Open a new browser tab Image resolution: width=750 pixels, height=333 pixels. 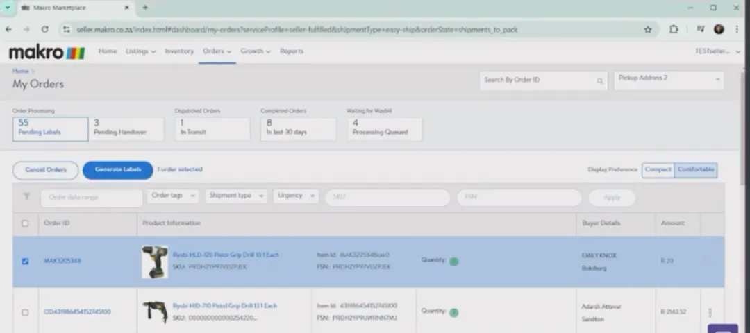145,8
